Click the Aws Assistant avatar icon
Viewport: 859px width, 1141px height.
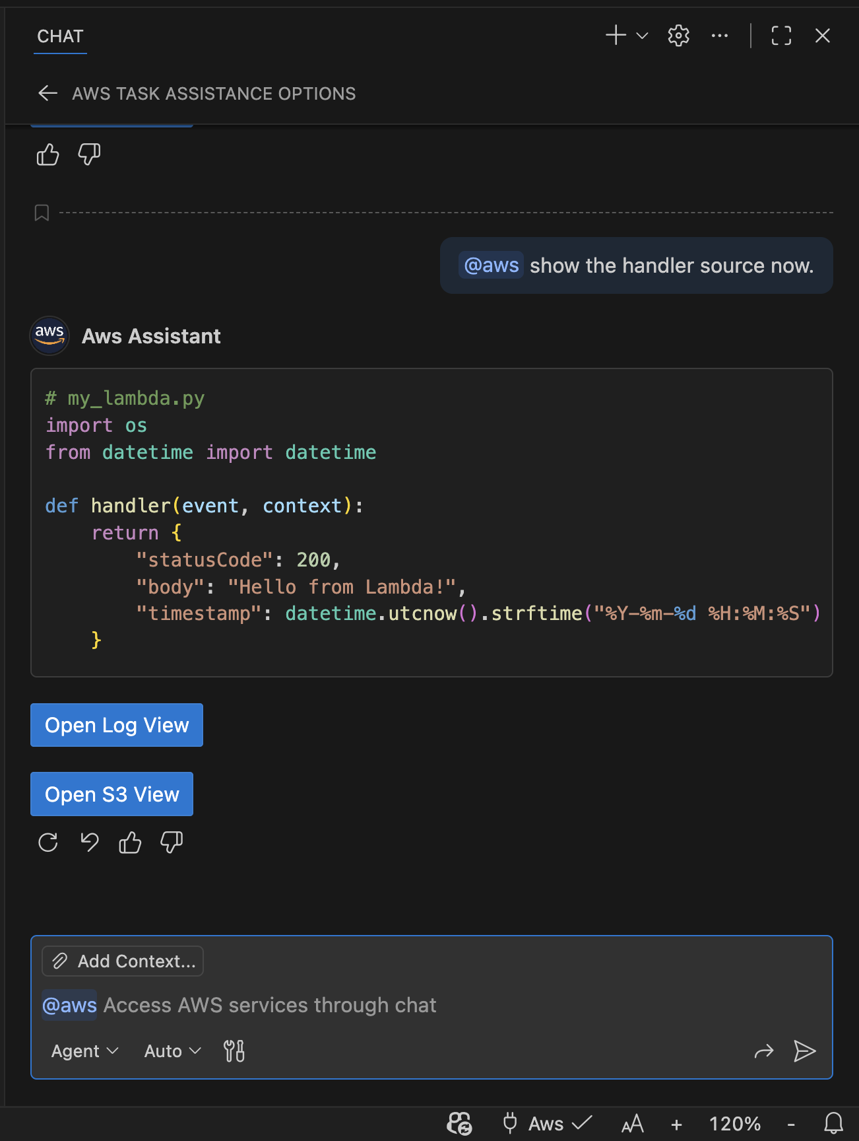point(49,335)
